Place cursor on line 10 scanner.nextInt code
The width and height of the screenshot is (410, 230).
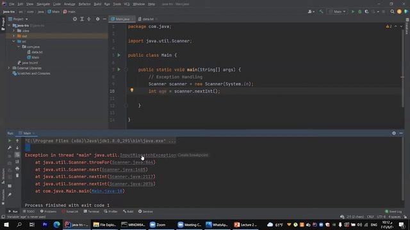(x=197, y=91)
